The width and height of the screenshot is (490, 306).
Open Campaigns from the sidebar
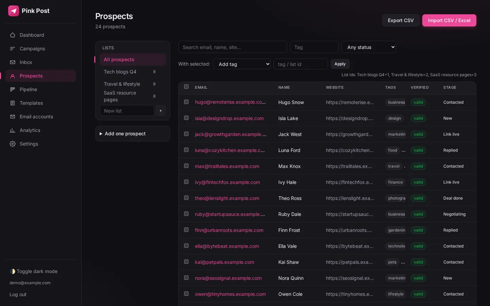(x=40, y=49)
